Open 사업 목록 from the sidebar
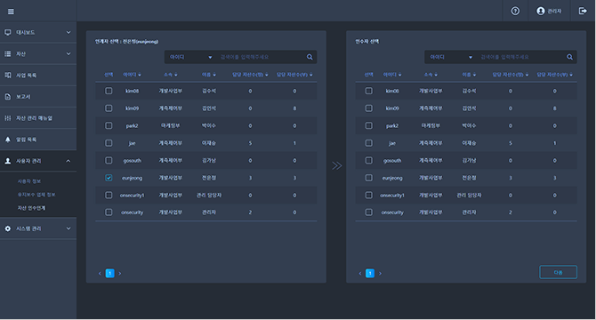 26,76
